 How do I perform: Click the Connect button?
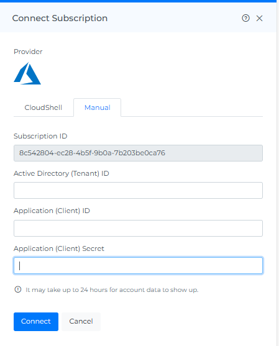[x=36, y=322]
